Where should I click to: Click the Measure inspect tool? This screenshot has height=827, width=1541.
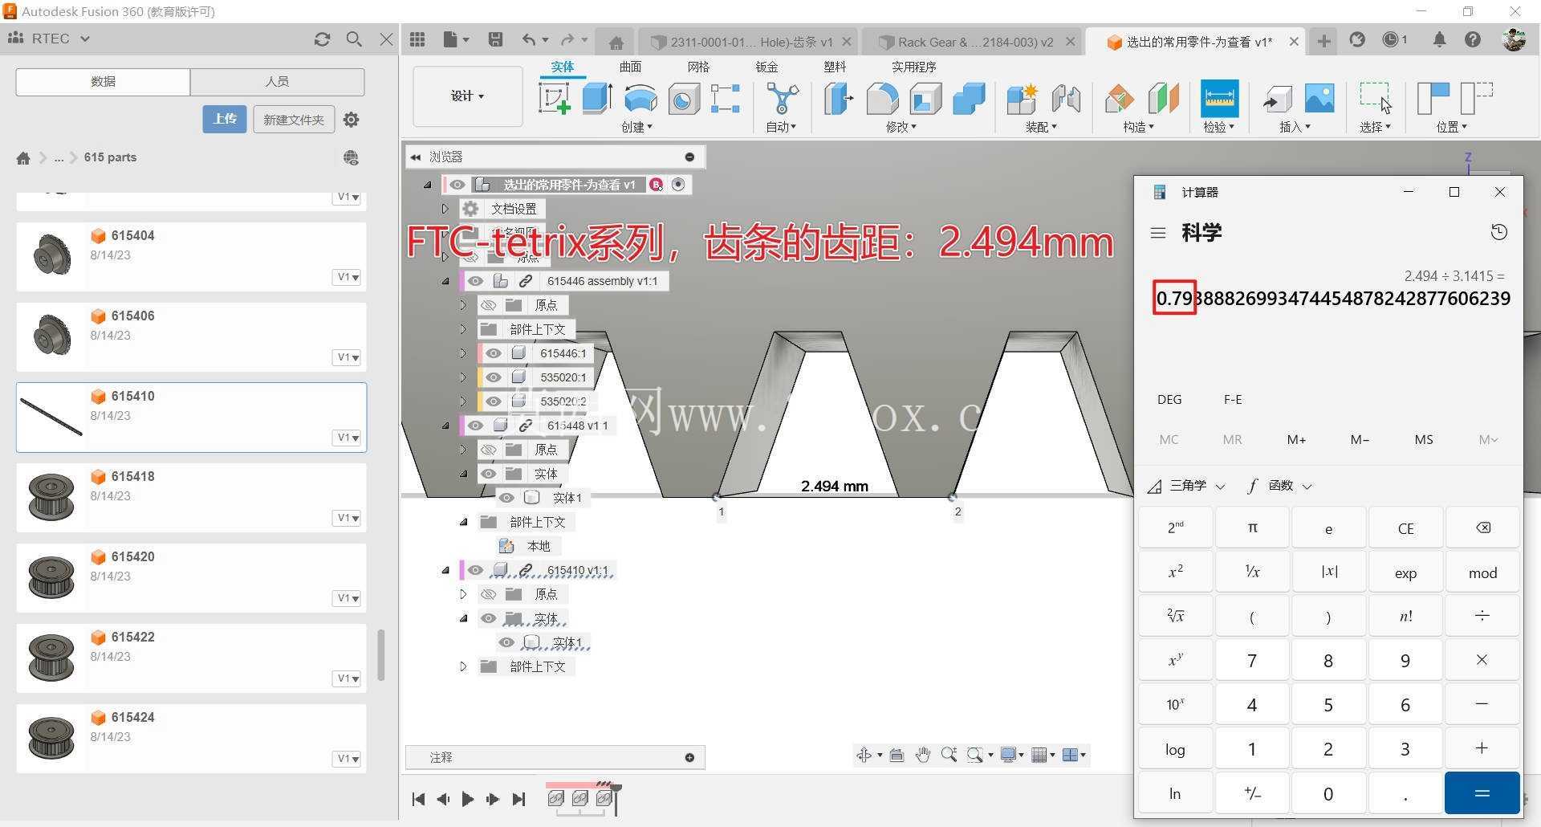tap(1219, 99)
